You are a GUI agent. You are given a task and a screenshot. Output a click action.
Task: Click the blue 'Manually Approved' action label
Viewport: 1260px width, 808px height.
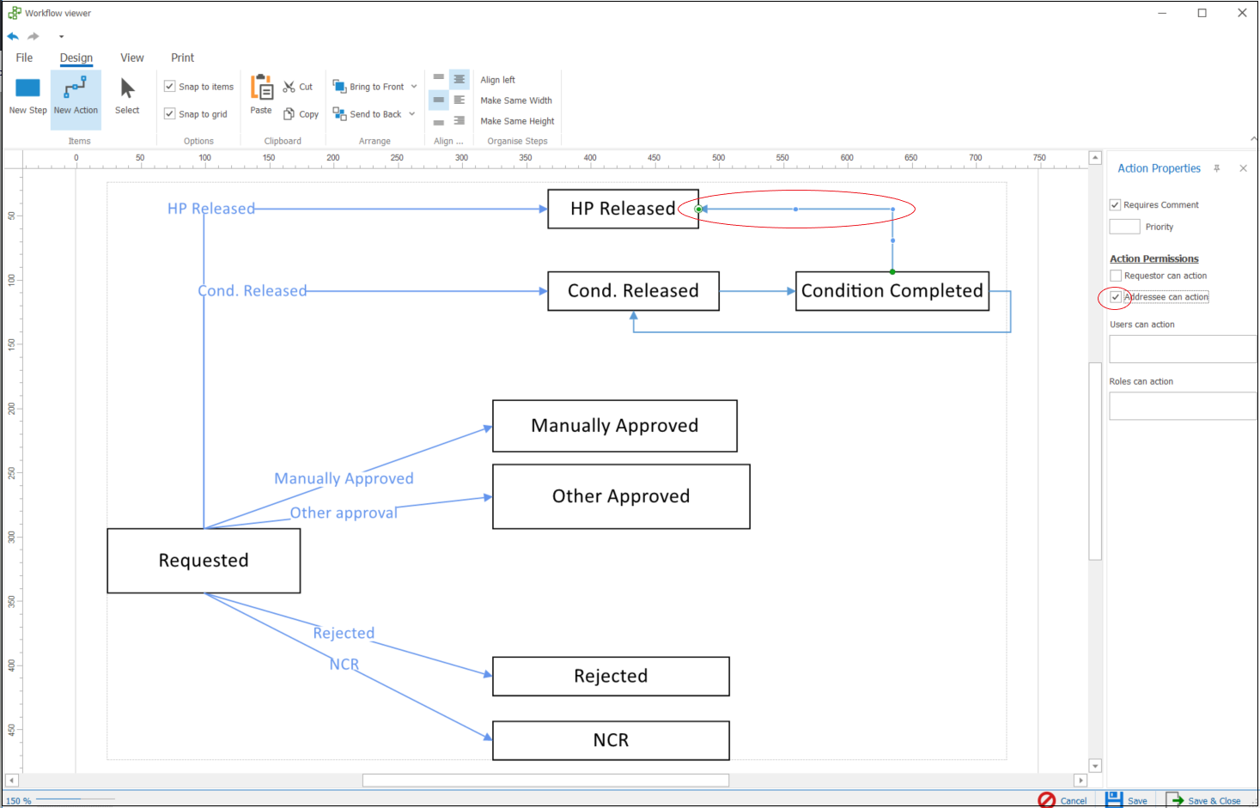coord(344,478)
